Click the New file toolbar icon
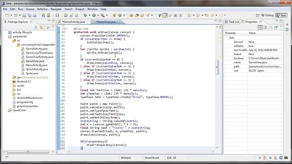 (7, 15)
